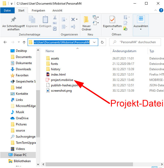The width and height of the screenshot is (164, 168).
Task: Go up one folder level with the up arrow
Action: tap(24, 42)
